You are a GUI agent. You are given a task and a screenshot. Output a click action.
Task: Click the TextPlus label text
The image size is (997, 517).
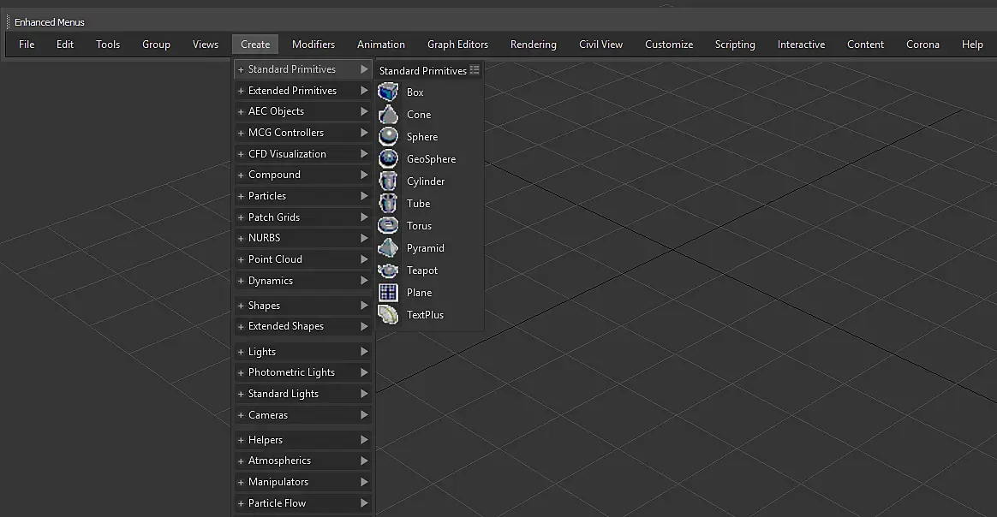(426, 315)
